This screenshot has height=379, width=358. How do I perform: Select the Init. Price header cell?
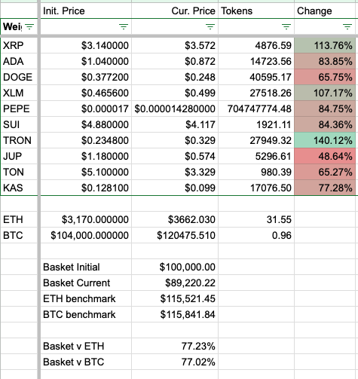click(x=86, y=11)
